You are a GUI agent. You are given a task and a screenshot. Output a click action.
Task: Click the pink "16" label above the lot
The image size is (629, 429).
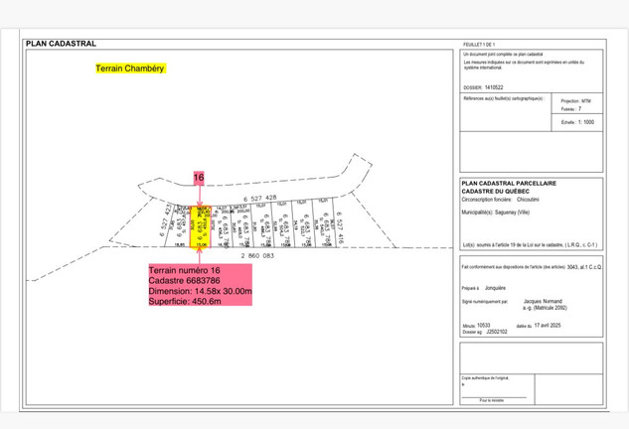199,178
